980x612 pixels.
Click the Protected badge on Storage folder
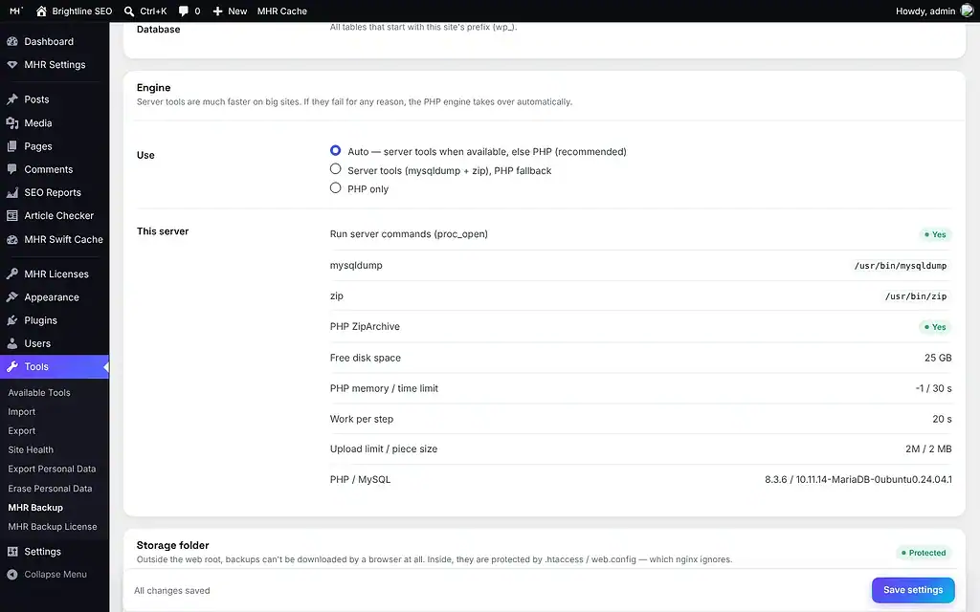924,553
